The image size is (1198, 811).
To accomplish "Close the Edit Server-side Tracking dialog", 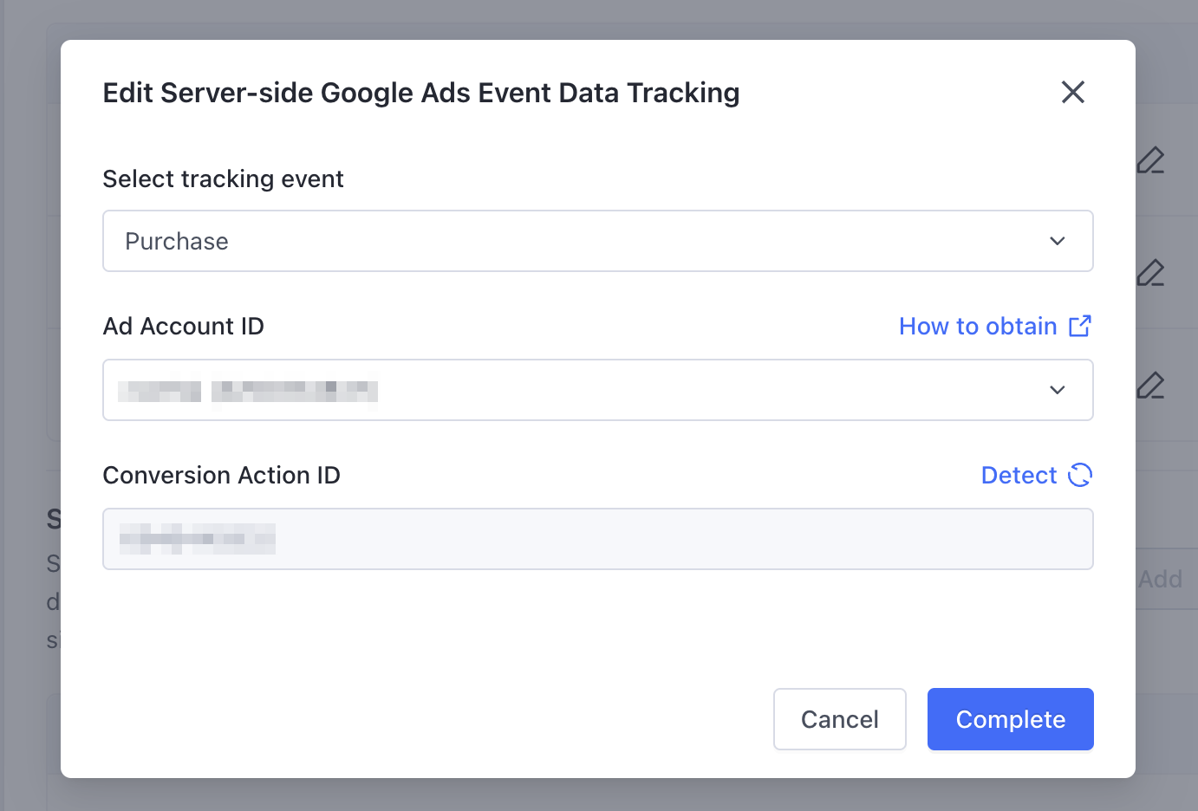I will 1073,92.
